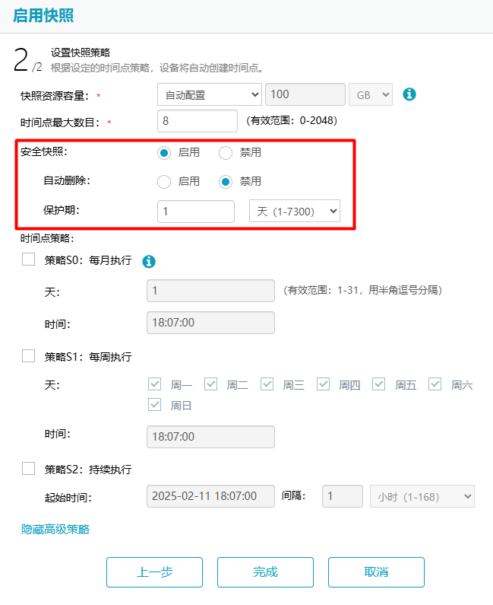Click the 完成 button

(x=265, y=572)
